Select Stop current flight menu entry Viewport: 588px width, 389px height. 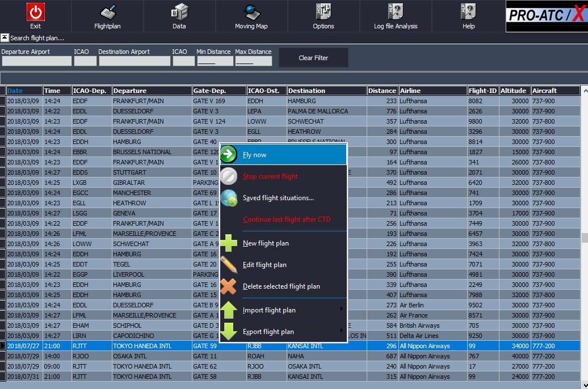(x=283, y=176)
